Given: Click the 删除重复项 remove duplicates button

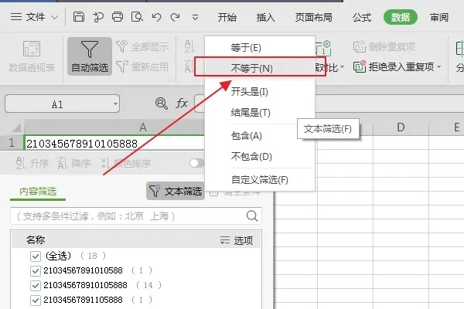Looking at the screenshot, I should pos(384,46).
